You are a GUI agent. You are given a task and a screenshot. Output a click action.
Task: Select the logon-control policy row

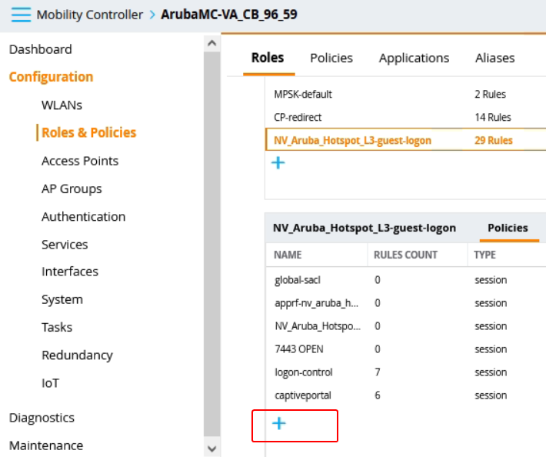point(303,372)
